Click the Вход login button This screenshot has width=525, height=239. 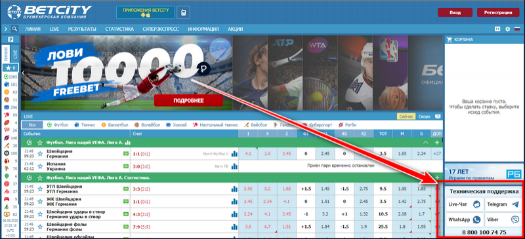pos(455,12)
